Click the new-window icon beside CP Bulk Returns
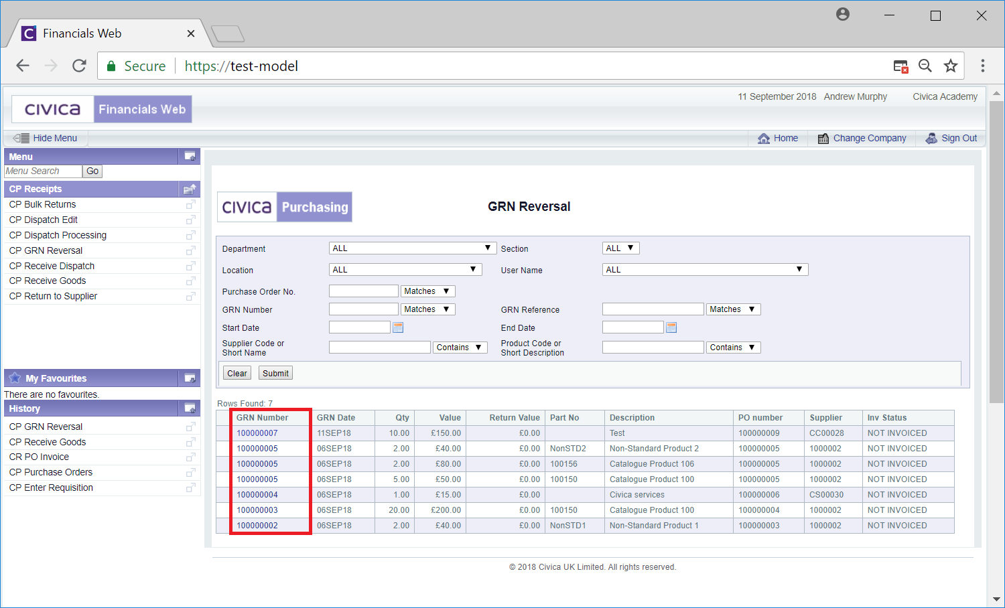Viewport: 1005px width, 608px height. [191, 204]
